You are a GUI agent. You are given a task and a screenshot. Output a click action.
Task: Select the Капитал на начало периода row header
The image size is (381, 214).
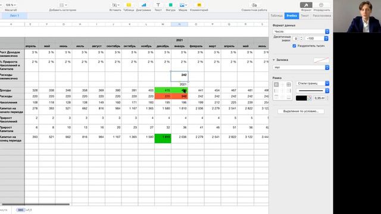point(12,110)
